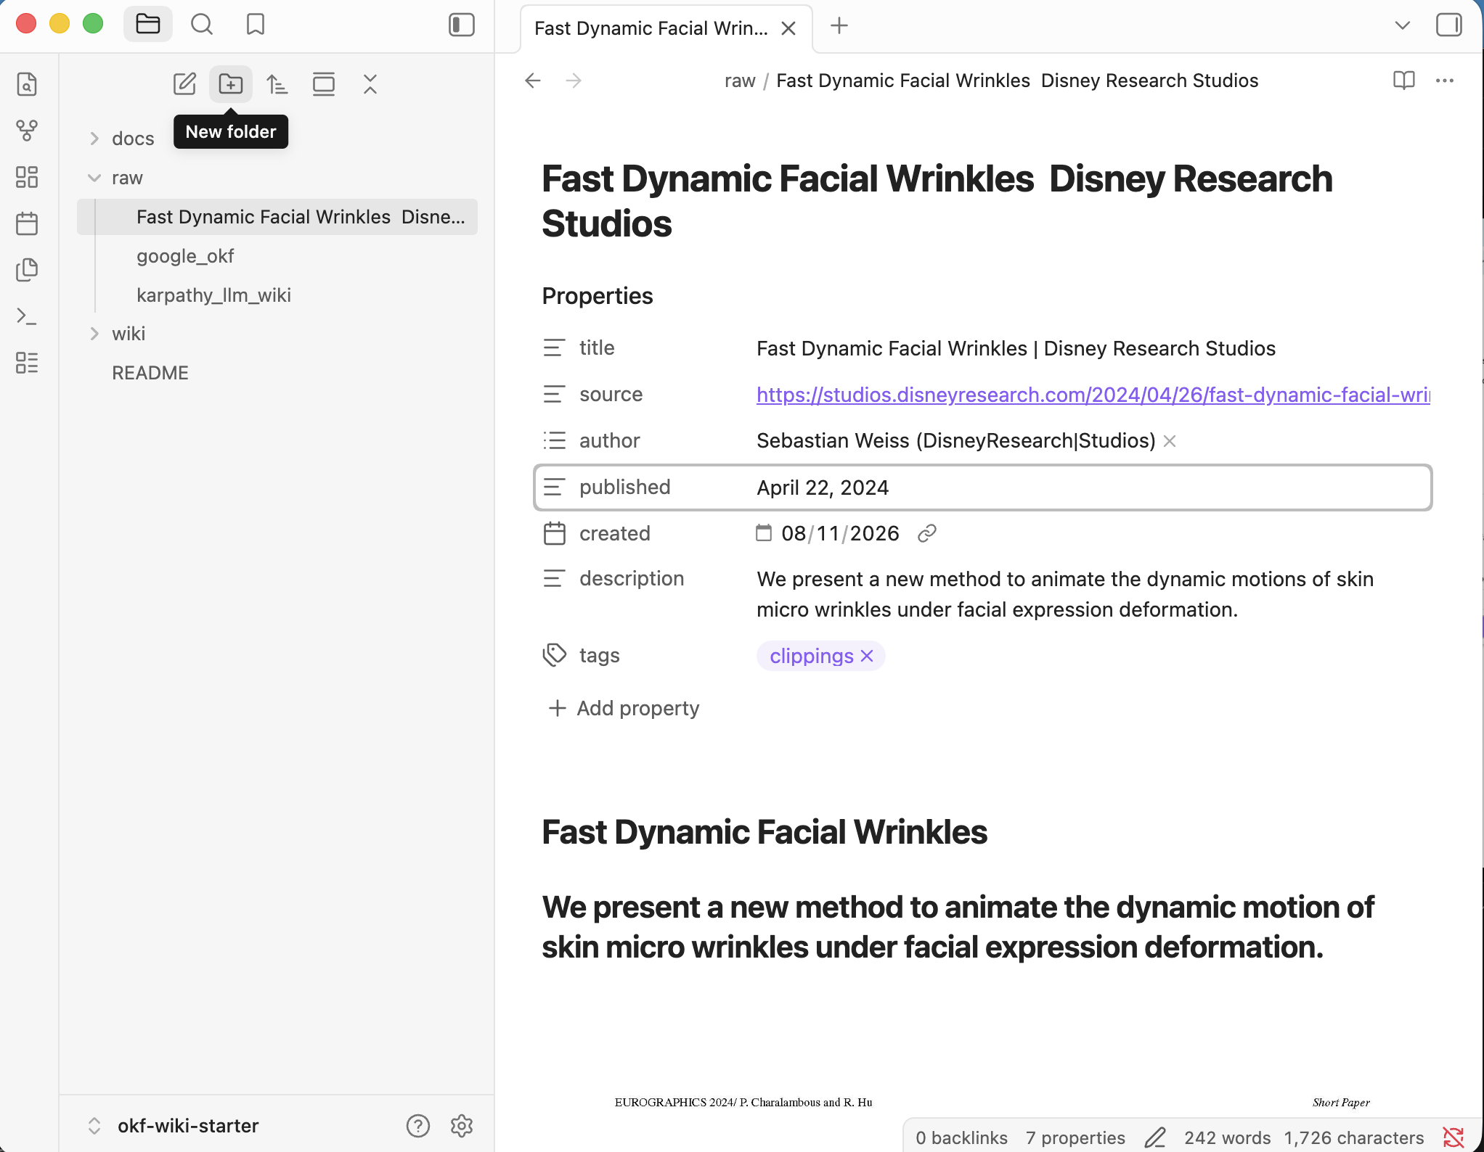The width and height of the screenshot is (1484, 1152).
Task: Click the created property calendar icon
Action: point(554,534)
